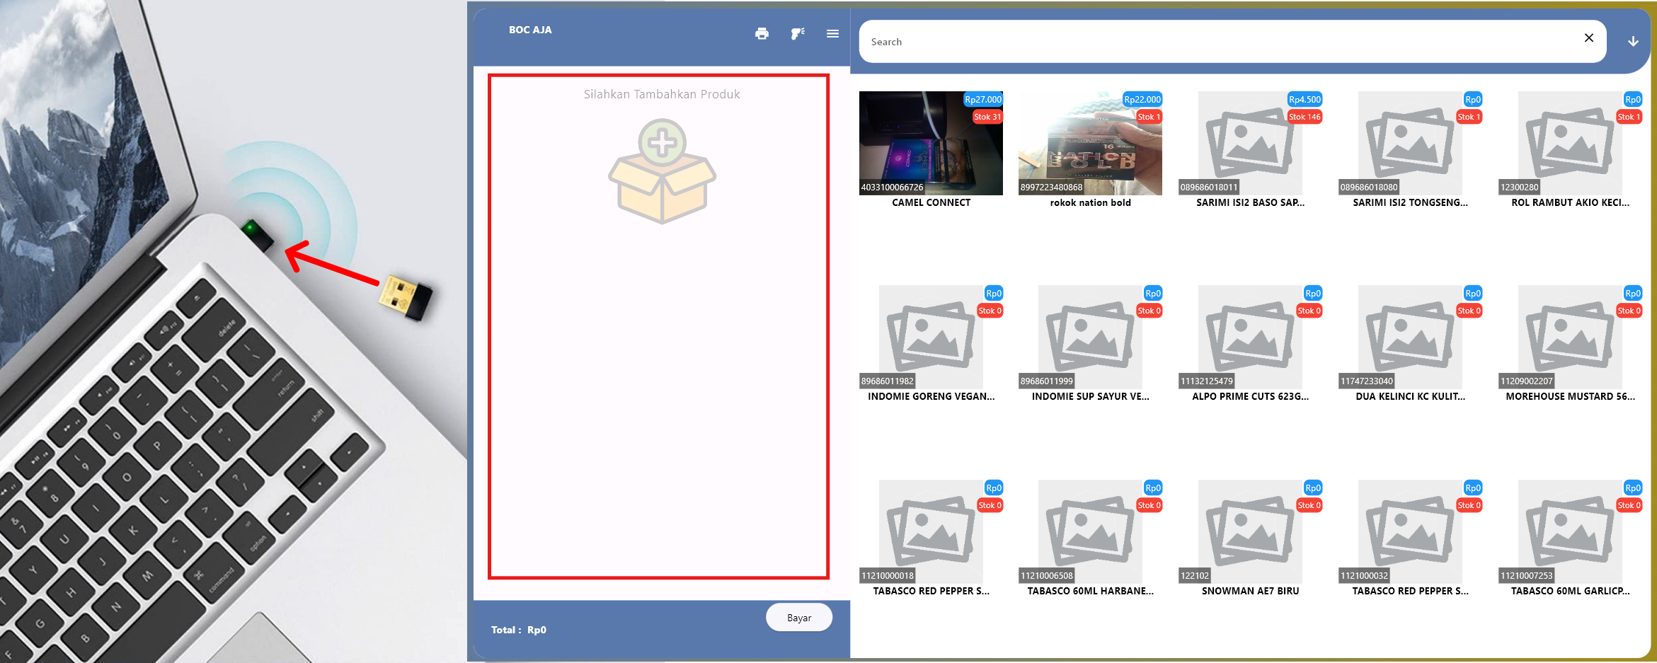Image resolution: width=1657 pixels, height=663 pixels.
Task: Click the Total: Rp0 label
Action: [x=519, y=630]
